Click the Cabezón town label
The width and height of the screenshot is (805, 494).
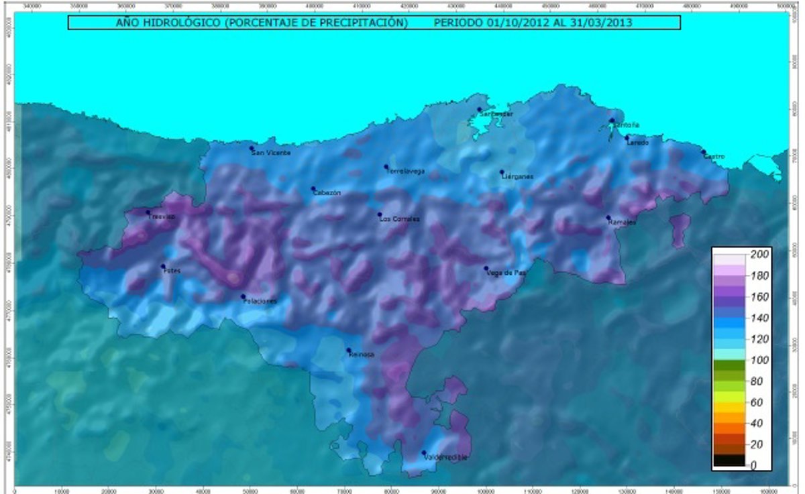327,193
